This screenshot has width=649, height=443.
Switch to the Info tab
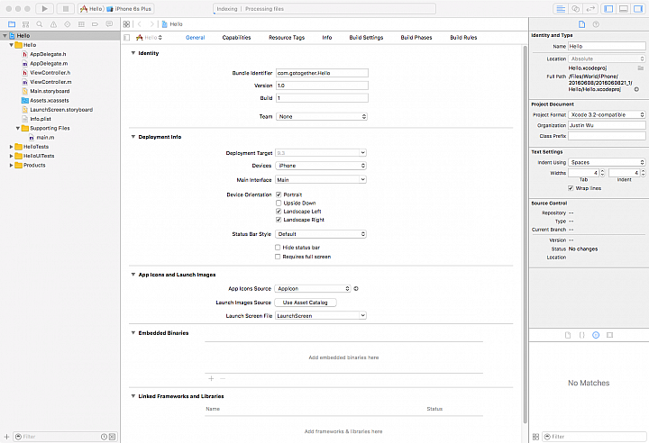click(327, 38)
